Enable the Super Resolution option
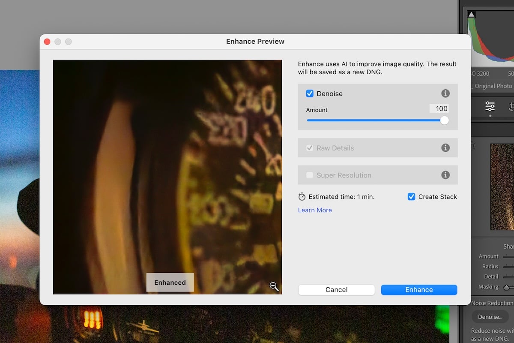This screenshot has width=514, height=343. pos(310,175)
